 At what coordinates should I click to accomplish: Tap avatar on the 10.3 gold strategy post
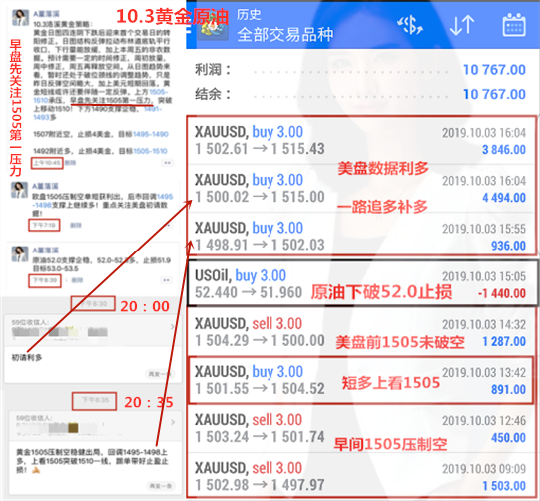[x=20, y=18]
